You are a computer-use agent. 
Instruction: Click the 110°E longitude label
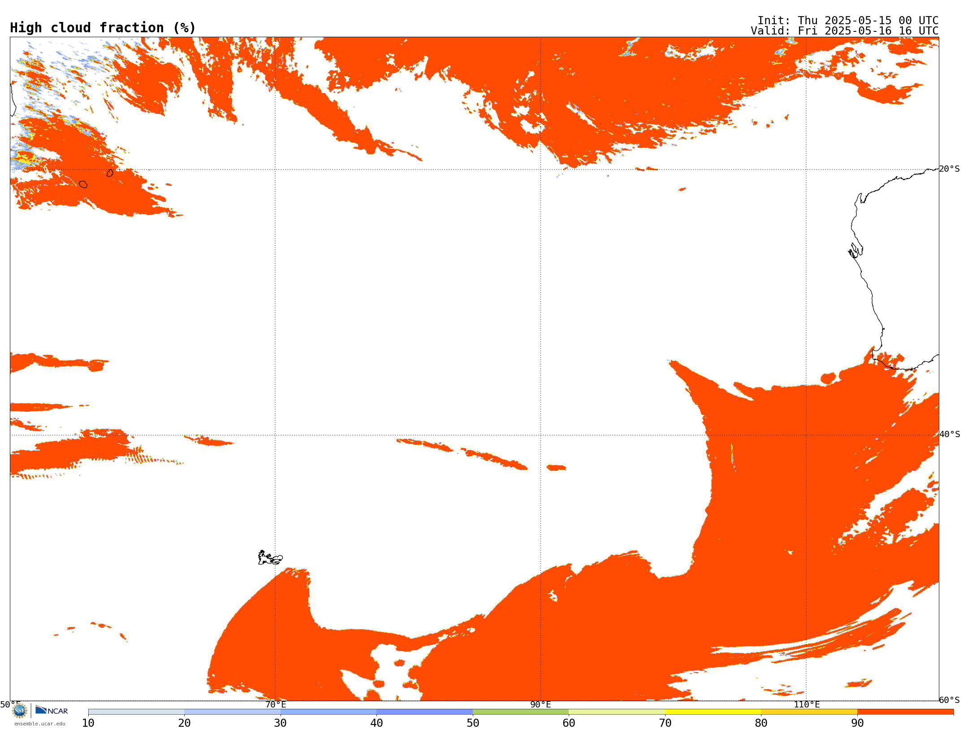pos(807,704)
